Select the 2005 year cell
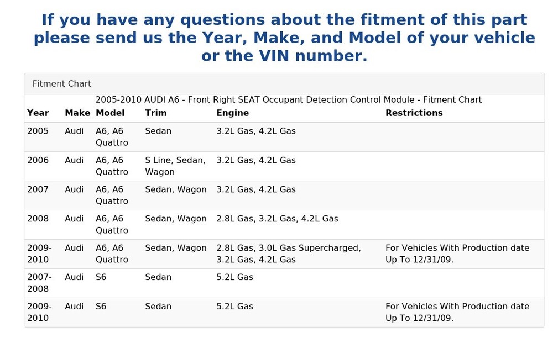Viewport: 553px width, 338px height. [38, 131]
